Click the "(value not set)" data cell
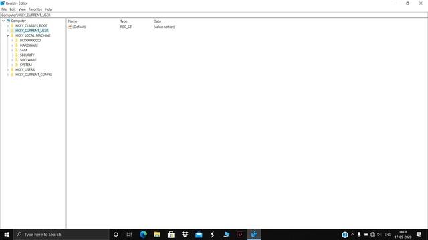The width and height of the screenshot is (428, 240). click(164, 27)
